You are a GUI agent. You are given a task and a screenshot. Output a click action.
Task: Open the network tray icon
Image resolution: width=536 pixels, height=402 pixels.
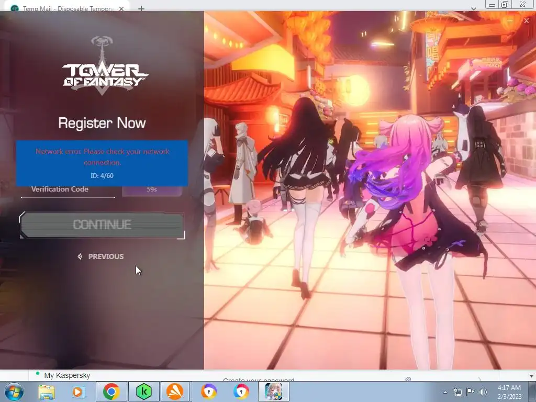(x=457, y=392)
